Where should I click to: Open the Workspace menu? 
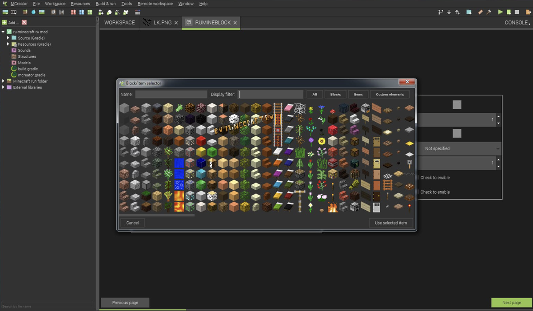coord(55,4)
